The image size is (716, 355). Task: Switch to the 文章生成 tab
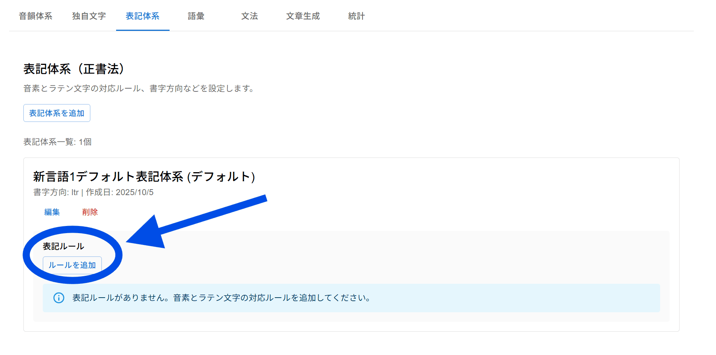[303, 16]
